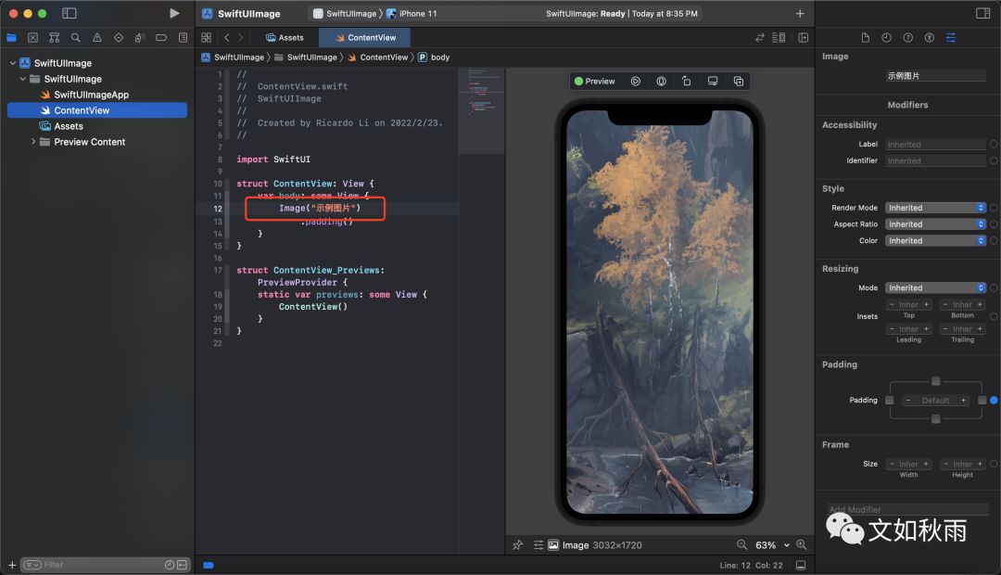This screenshot has height=575, width=1001.
Task: Choose the SwiftUIImage scheme in toolbar
Action: [345, 13]
